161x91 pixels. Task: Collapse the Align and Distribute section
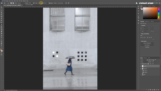point(141,34)
